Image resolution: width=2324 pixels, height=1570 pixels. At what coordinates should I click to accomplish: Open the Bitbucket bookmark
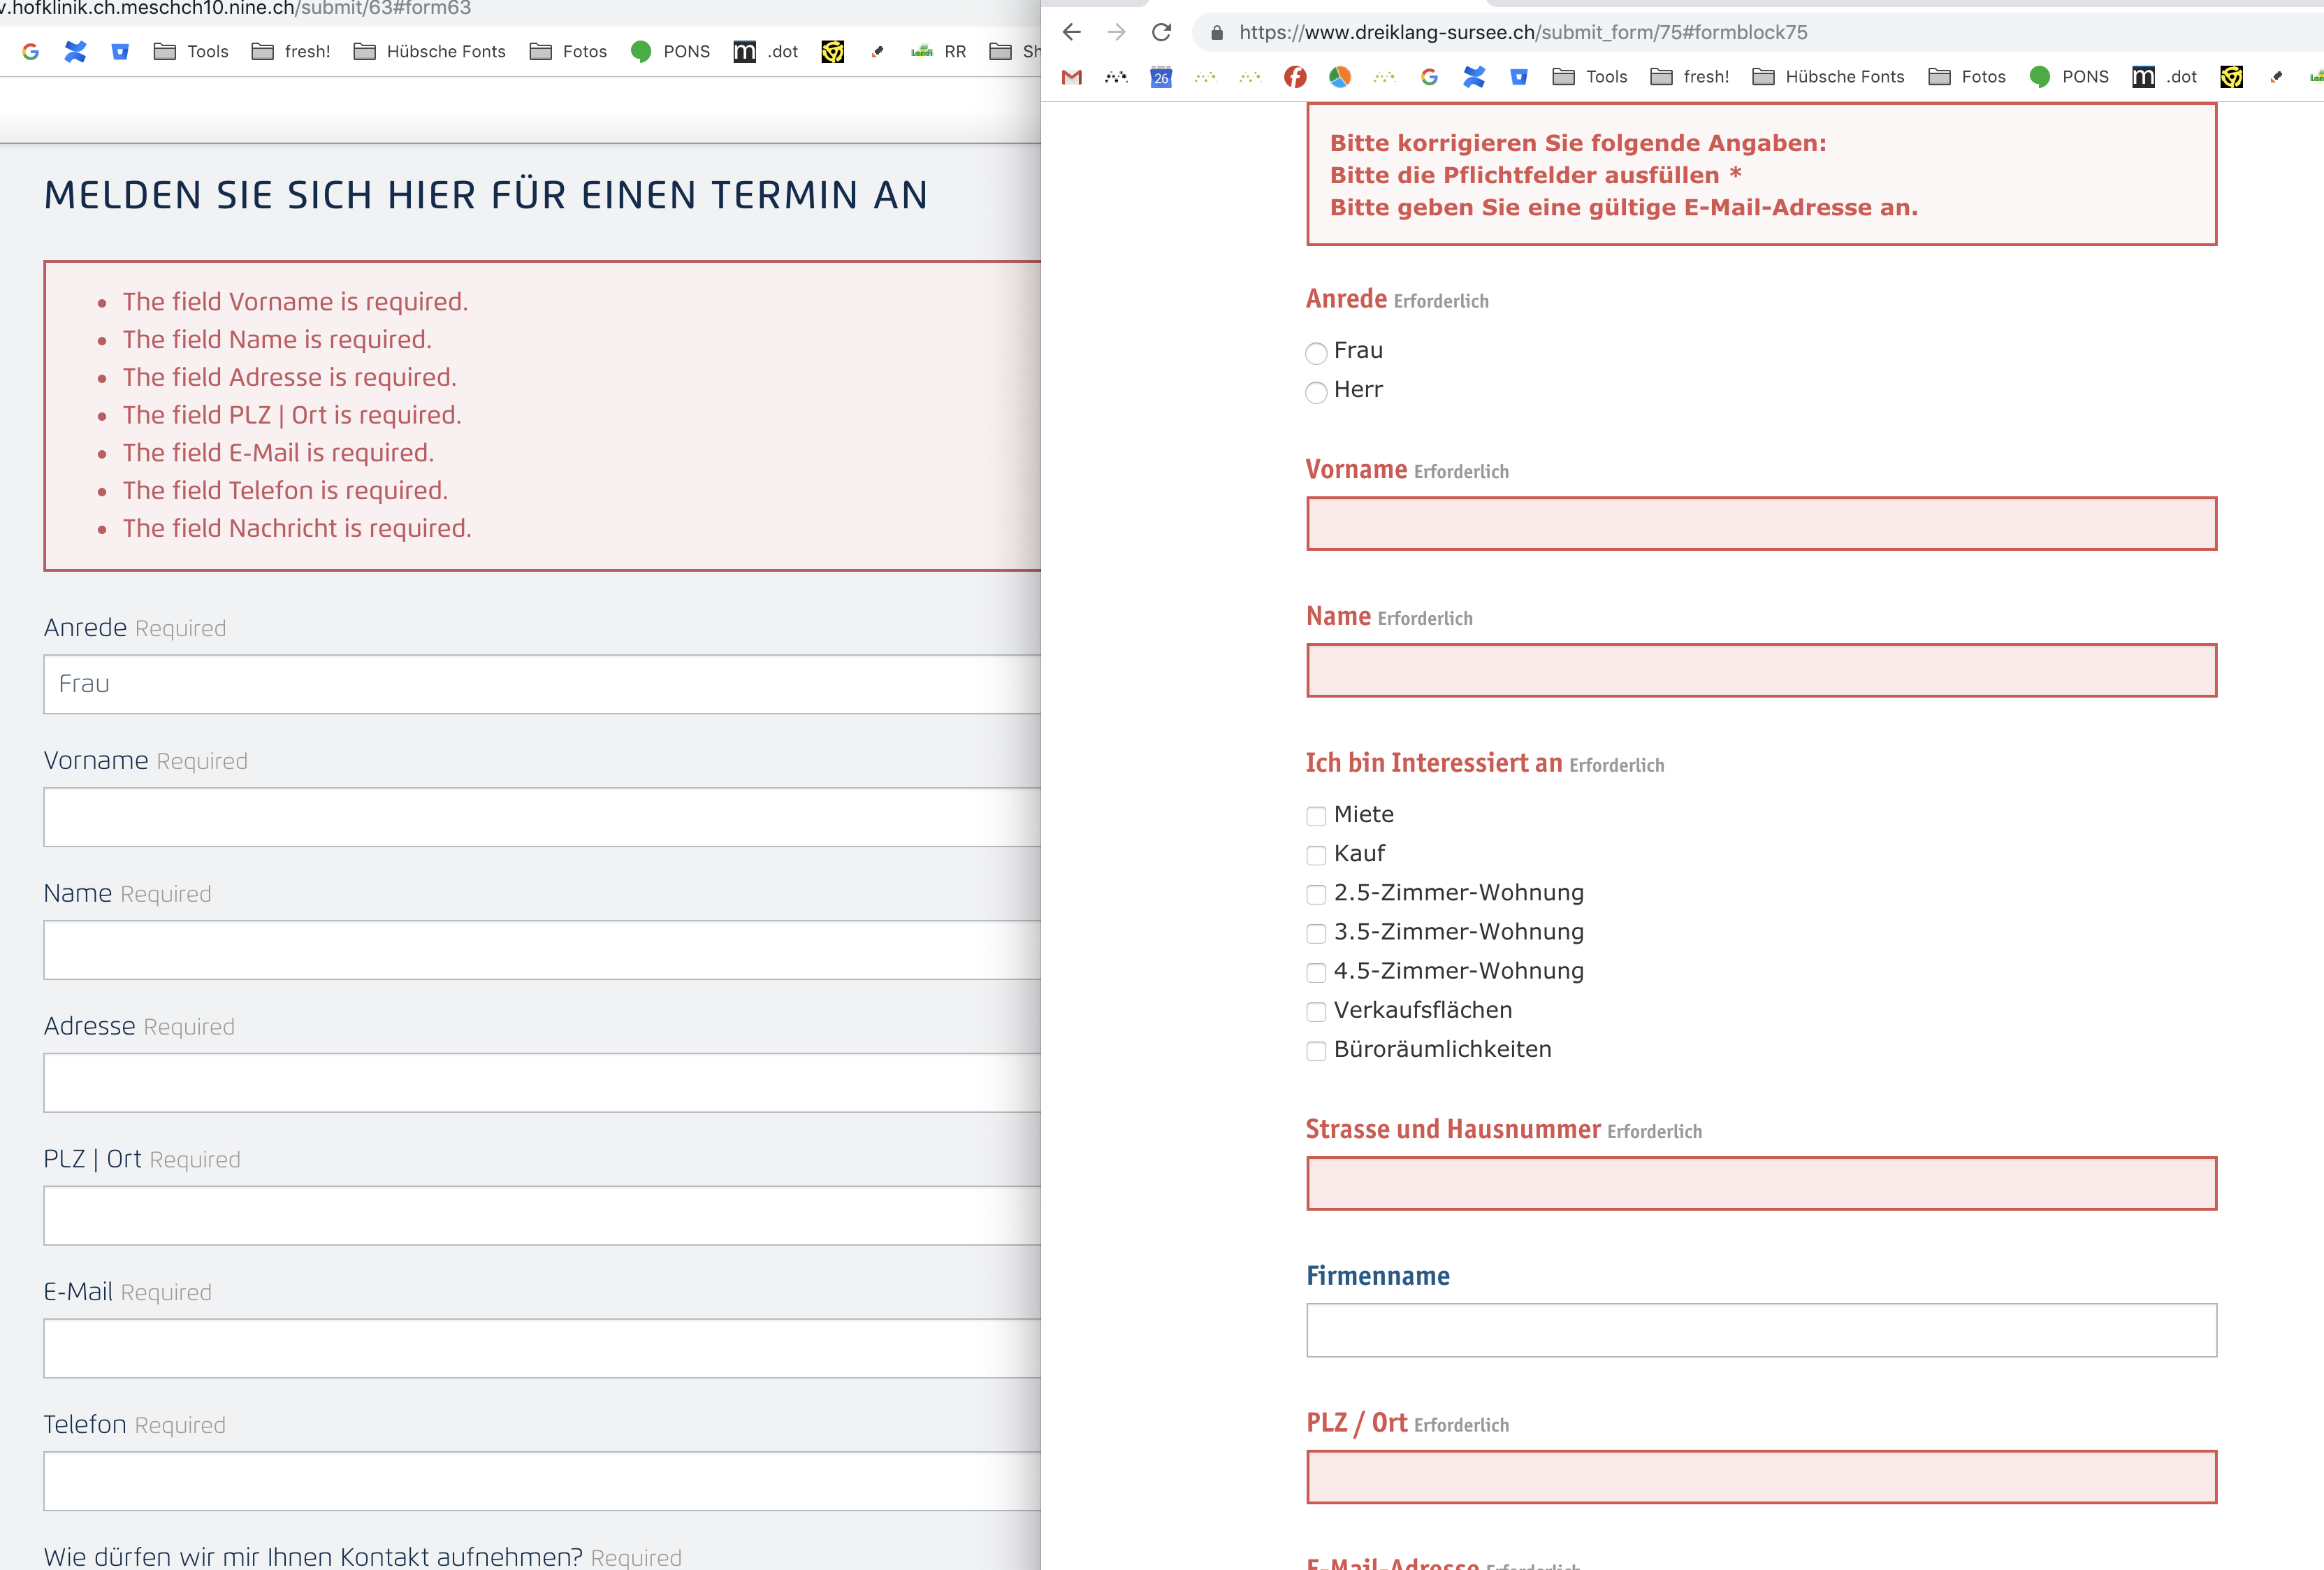1519,77
